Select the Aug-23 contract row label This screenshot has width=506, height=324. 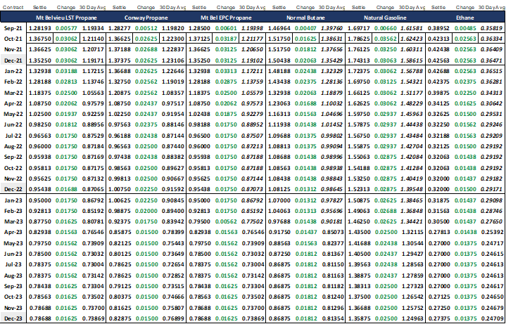point(13,276)
